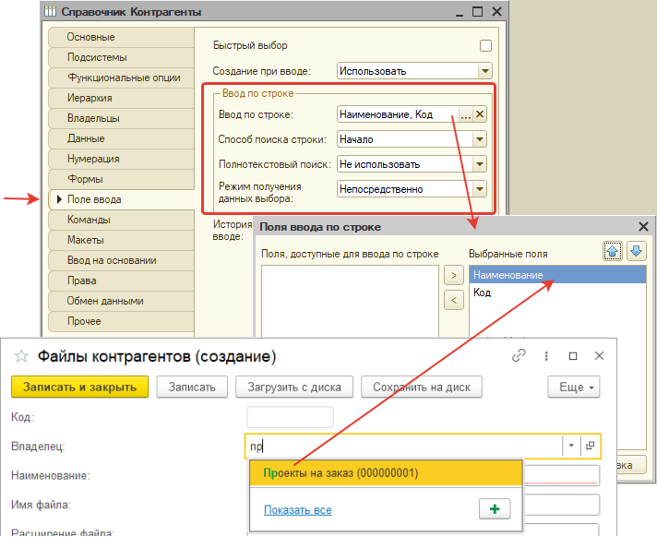Select Наименование in Выбранные поля list
This screenshot has height=537, width=657.
pos(557,275)
